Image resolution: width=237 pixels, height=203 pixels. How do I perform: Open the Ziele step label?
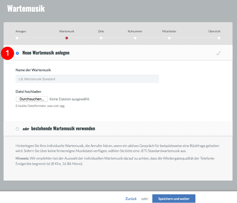(101, 31)
